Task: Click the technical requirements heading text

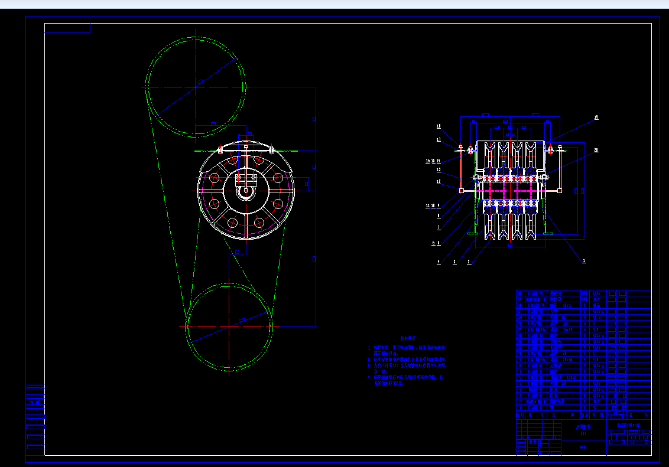Action: 409,338
